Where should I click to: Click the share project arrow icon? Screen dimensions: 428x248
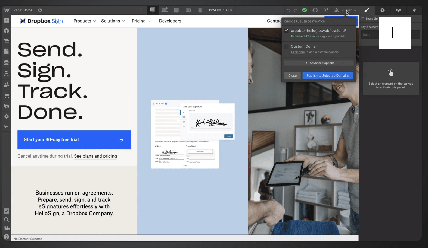point(326,10)
